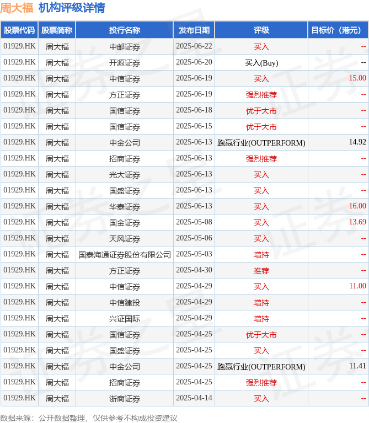Click the 买入(Buy) rating cell
The height and width of the screenshot is (423, 369).
(261, 62)
